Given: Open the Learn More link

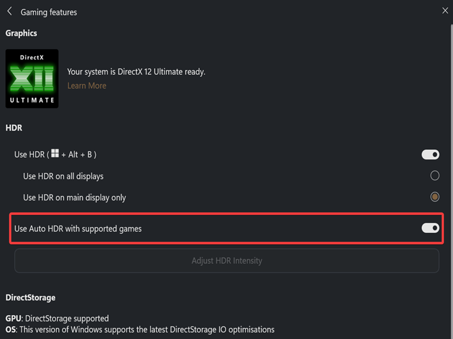Looking at the screenshot, I should point(87,86).
